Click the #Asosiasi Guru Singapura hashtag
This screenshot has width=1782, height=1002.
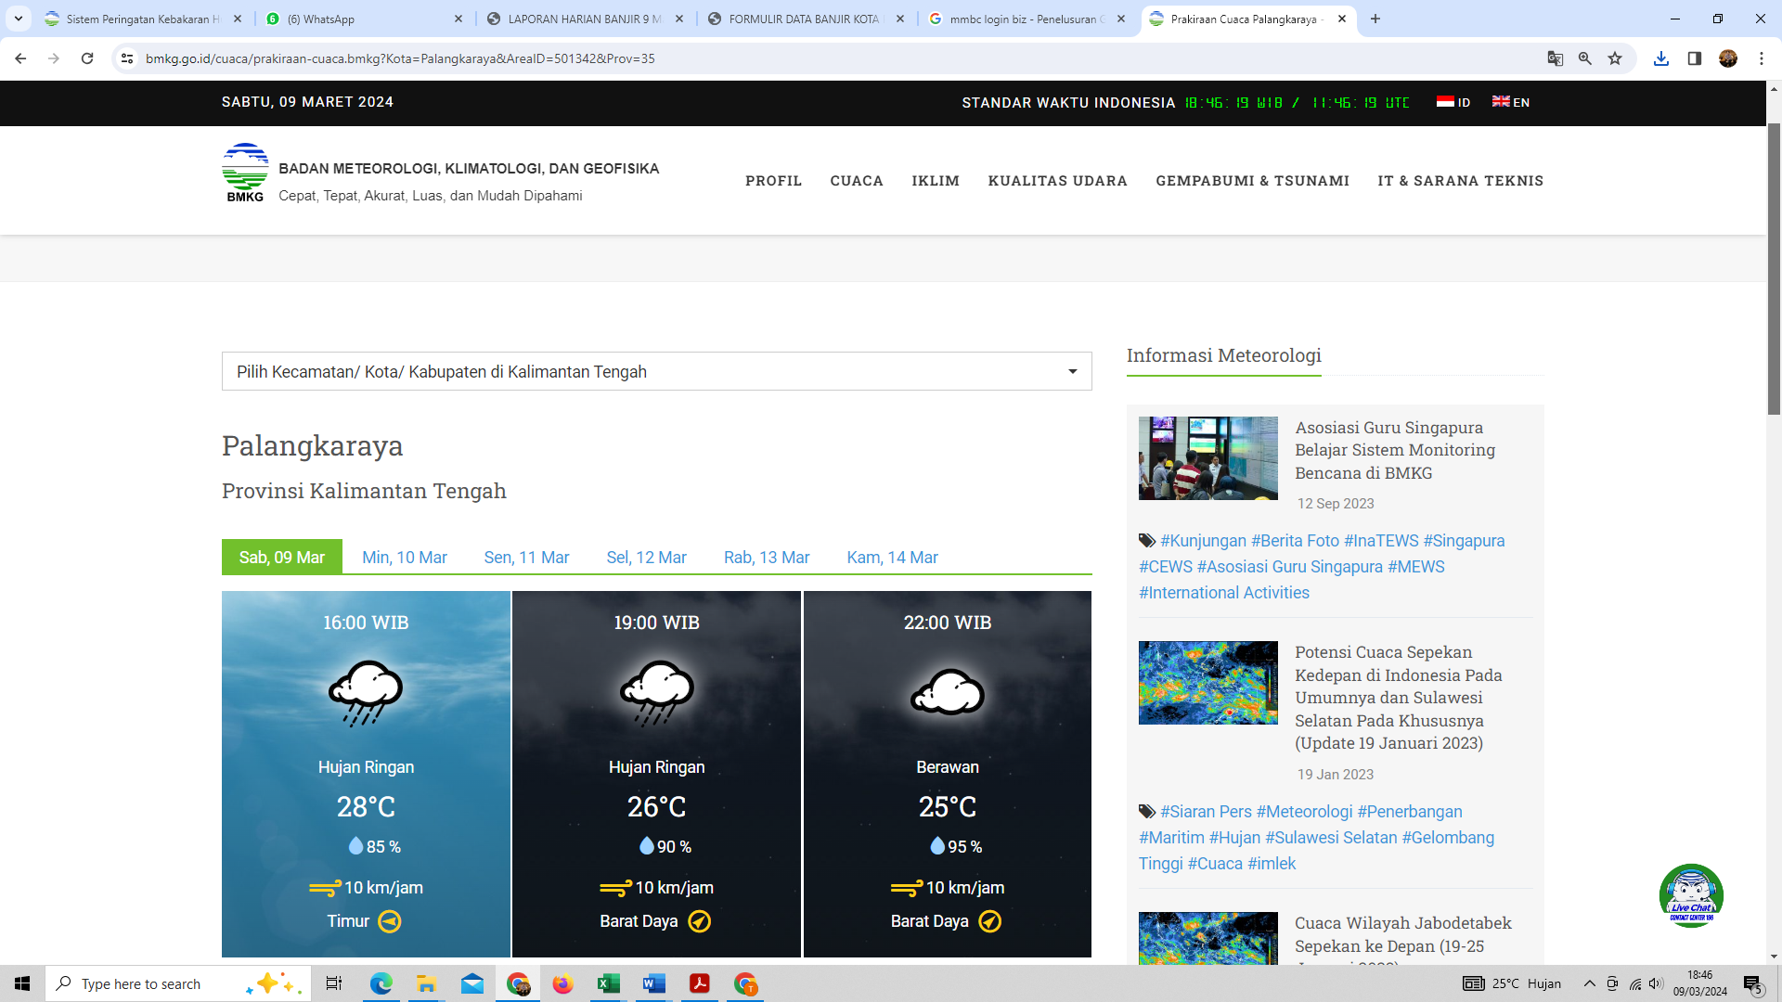click(x=1289, y=567)
